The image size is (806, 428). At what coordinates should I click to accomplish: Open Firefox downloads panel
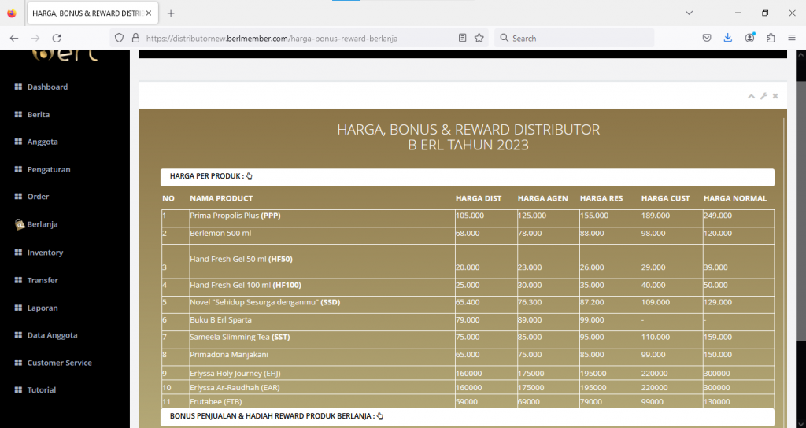(728, 38)
